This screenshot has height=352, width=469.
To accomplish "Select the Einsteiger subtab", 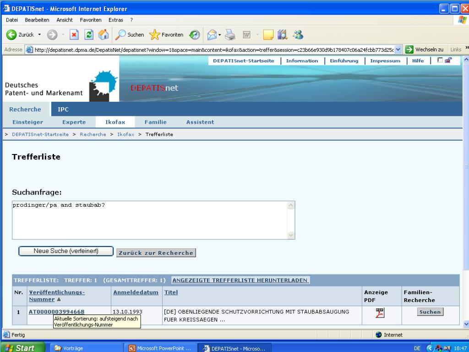I will click(28, 122).
